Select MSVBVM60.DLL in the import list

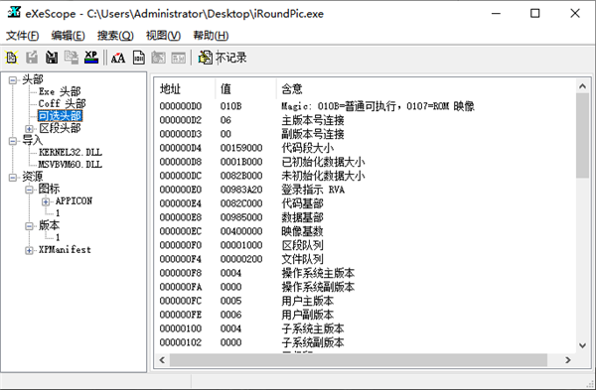tap(71, 165)
